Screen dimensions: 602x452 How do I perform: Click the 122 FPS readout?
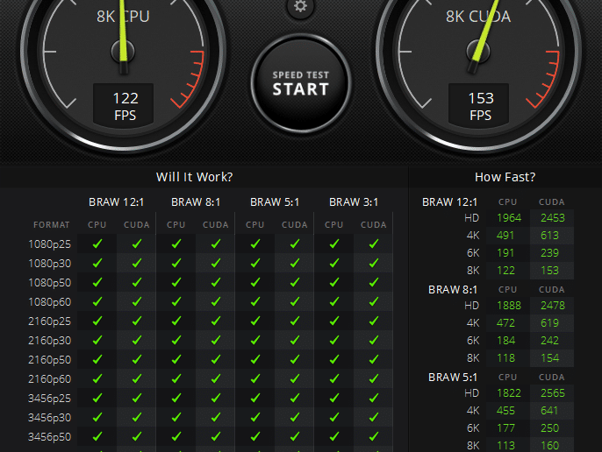click(x=124, y=106)
